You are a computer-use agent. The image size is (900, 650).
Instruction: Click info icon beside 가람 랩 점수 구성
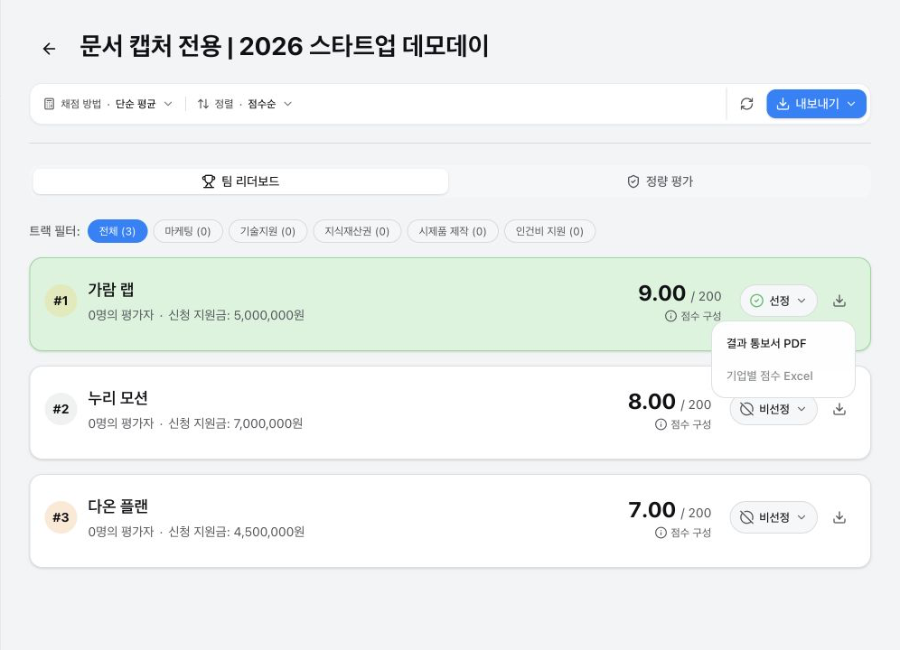click(670, 316)
